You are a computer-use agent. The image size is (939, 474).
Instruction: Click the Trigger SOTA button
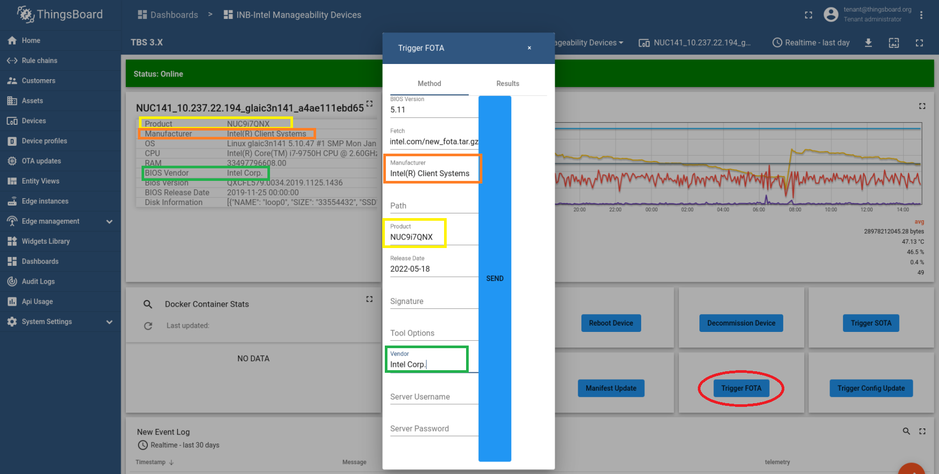871,323
